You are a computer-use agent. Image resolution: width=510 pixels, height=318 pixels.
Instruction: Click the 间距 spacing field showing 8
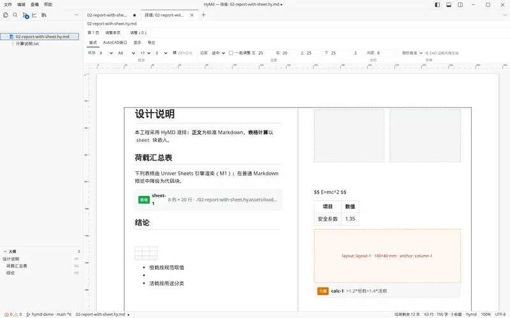pos(384,53)
